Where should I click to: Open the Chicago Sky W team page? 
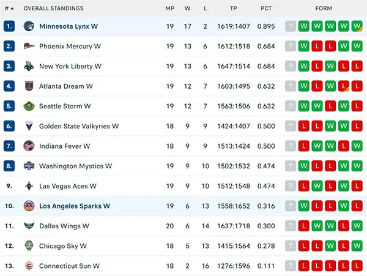coord(63,246)
